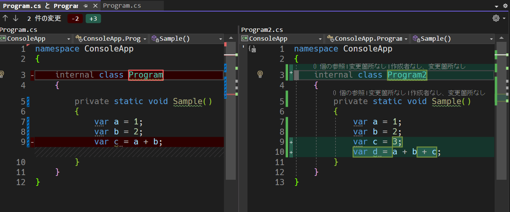Click 'var a = 1;' in Program.cs pane
This screenshot has width=510, height=212.
[118, 122]
